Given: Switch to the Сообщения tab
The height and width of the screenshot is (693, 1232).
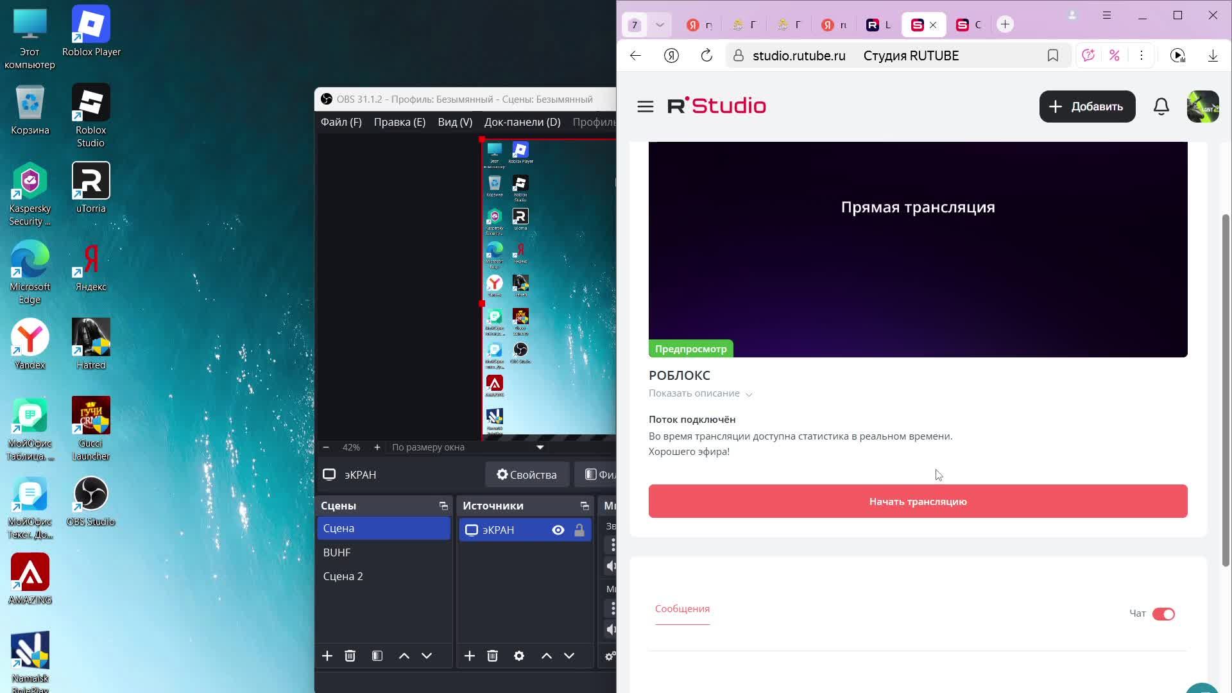Looking at the screenshot, I should [x=682, y=608].
